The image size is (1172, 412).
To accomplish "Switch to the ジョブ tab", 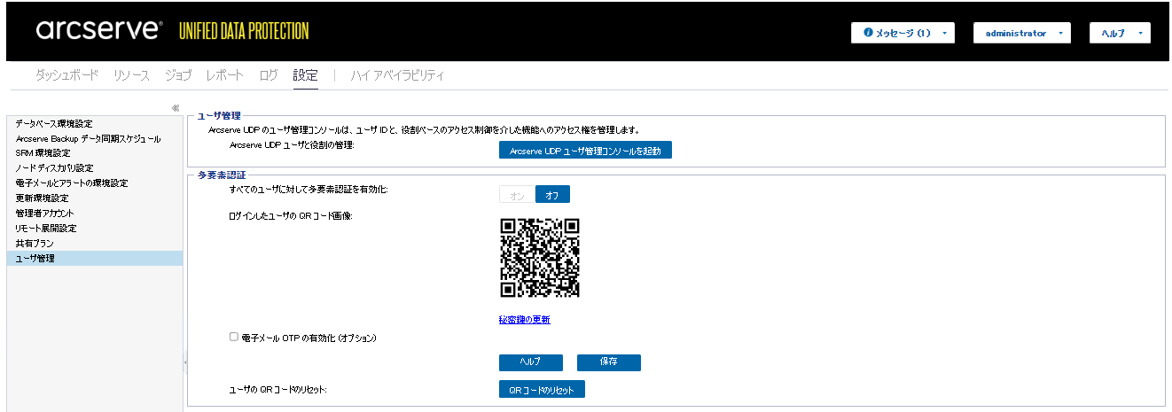I will point(177,75).
